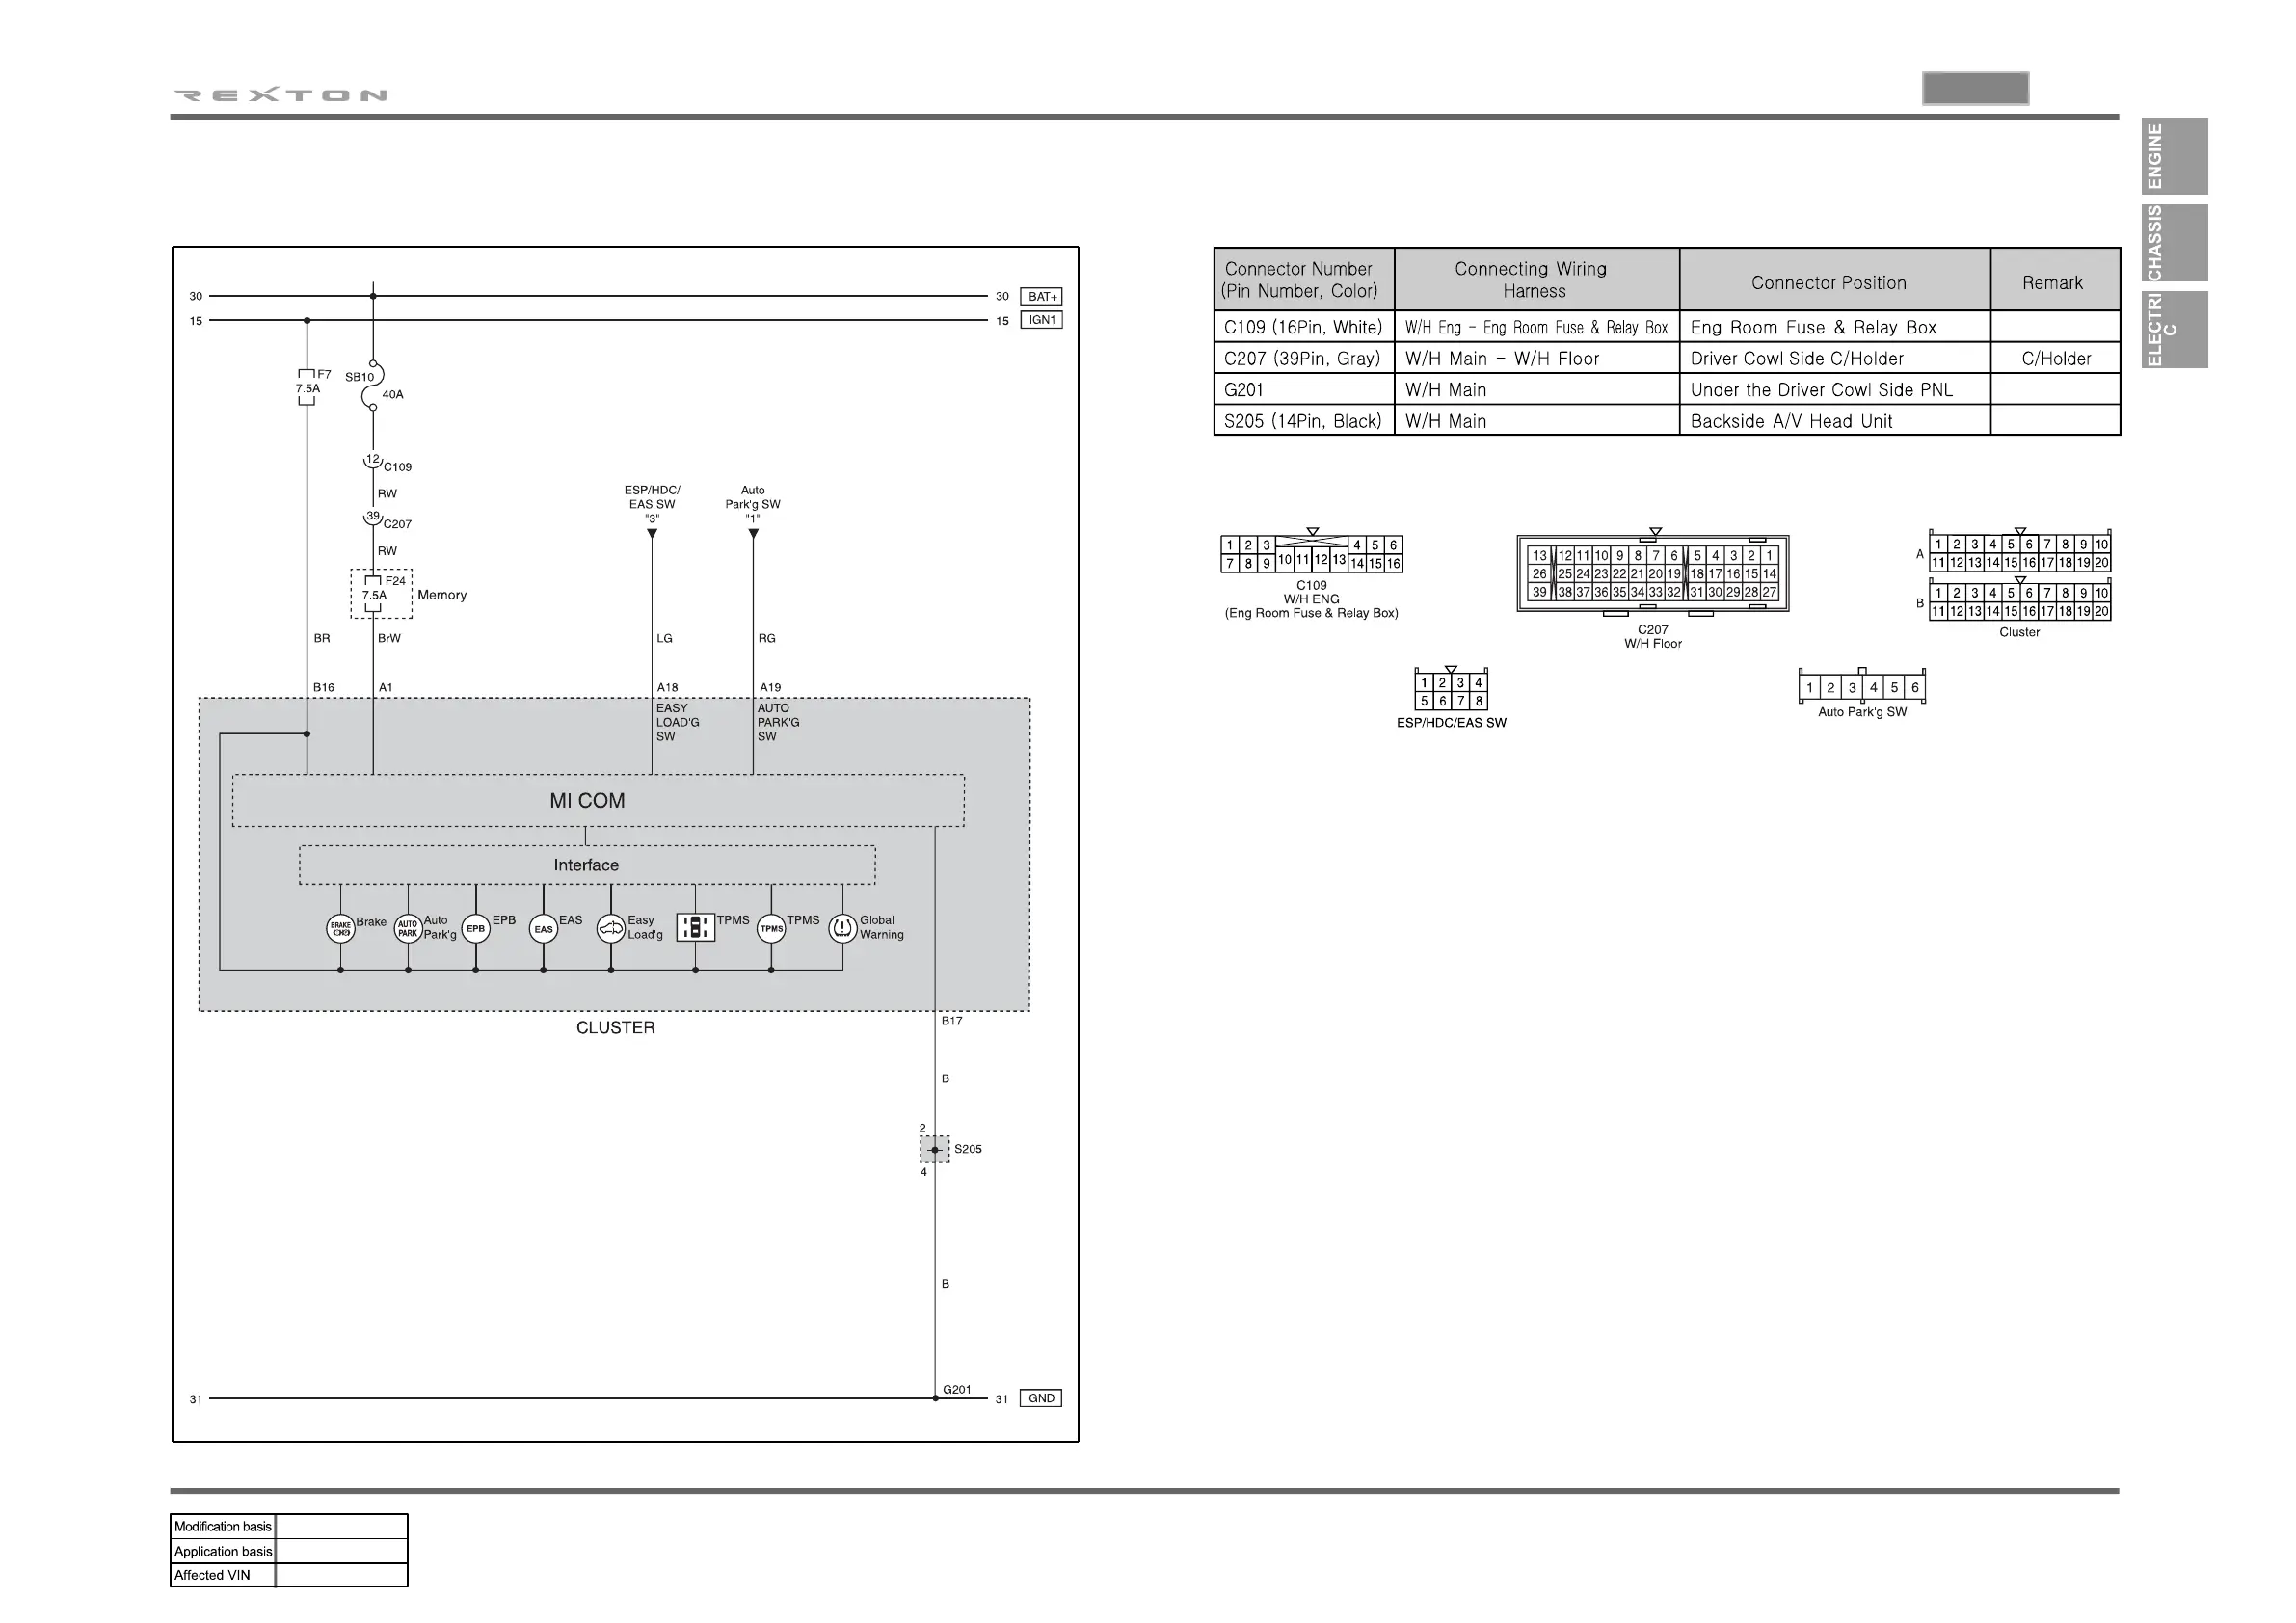Viewport: 2296px width, 1623px height.
Task: Click the gray box in the header
Action: (x=1975, y=88)
